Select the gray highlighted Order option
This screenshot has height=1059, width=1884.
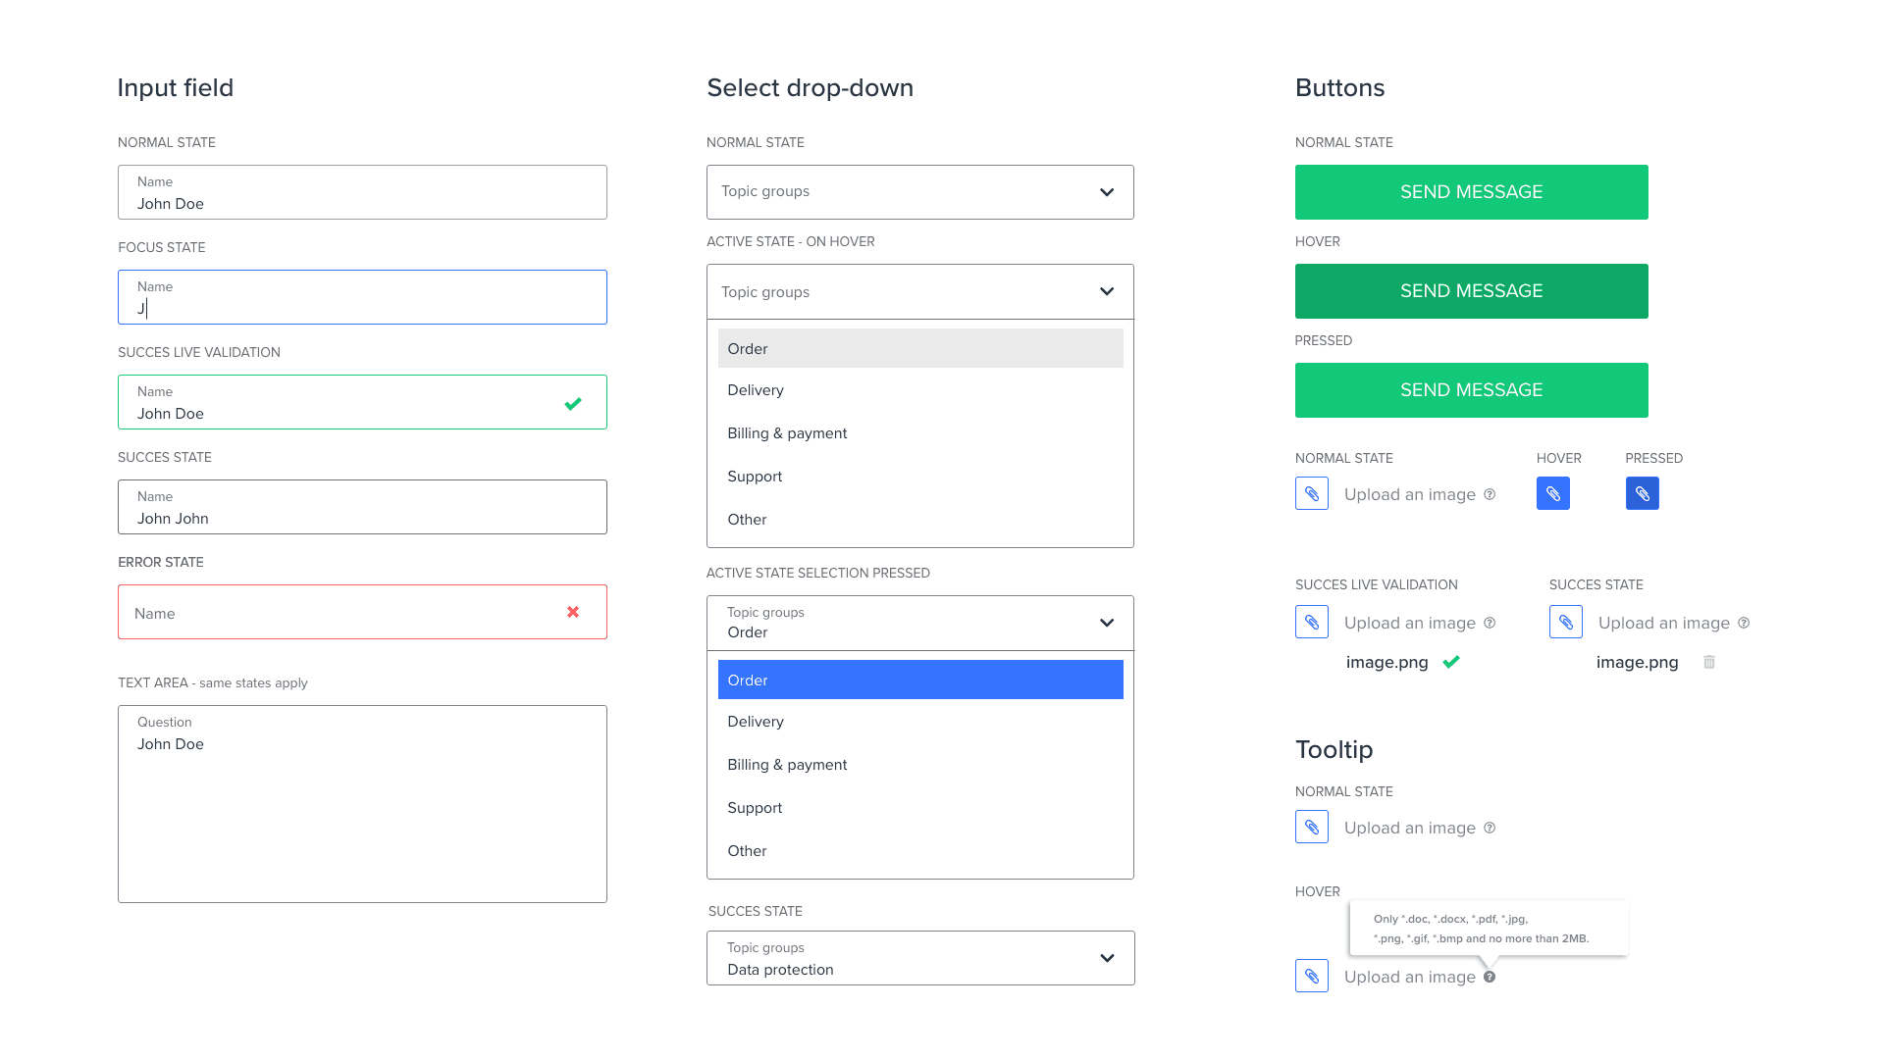coord(919,348)
